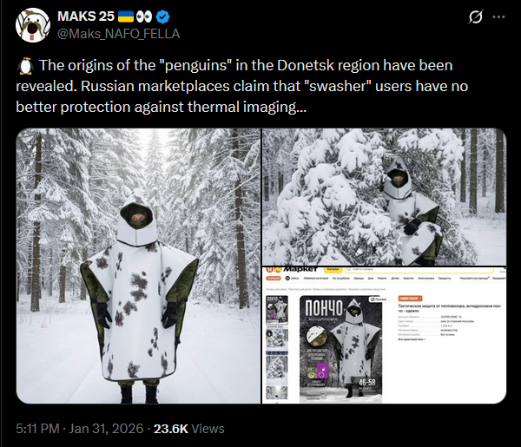
Task: Click the ПОНЧО main product image
Action: pos(341,349)
